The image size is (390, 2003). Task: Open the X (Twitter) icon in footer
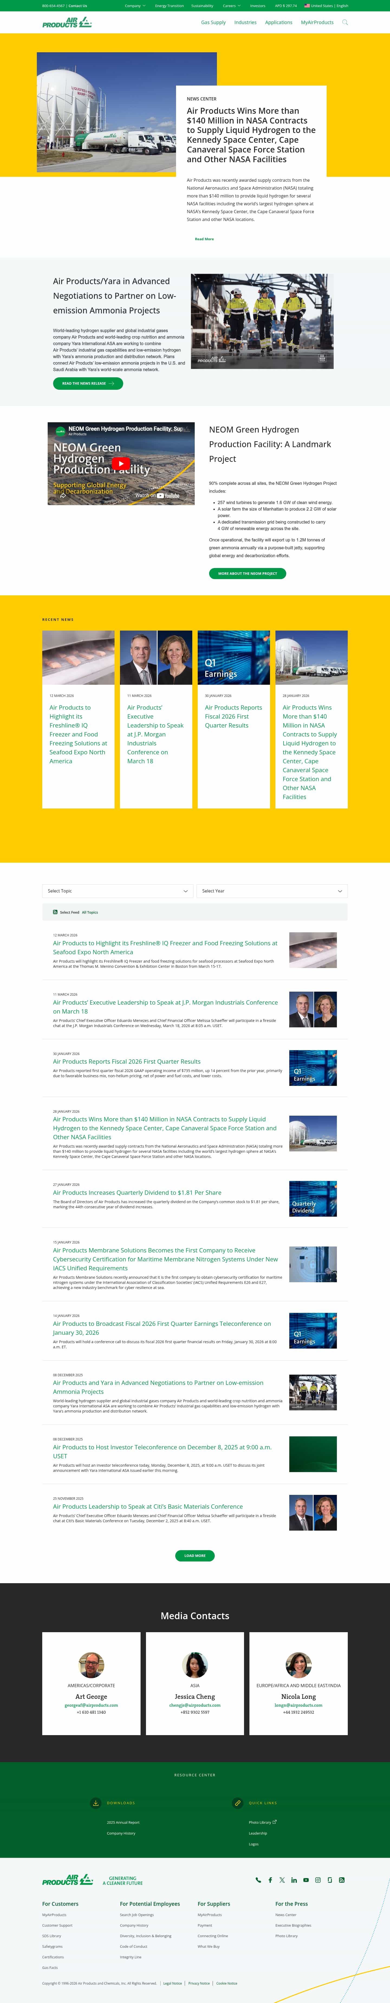point(282,1880)
